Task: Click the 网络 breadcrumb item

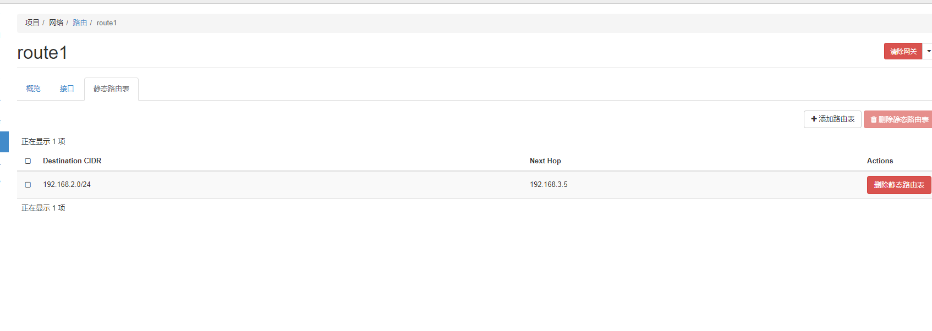Action: pyautogui.click(x=56, y=23)
